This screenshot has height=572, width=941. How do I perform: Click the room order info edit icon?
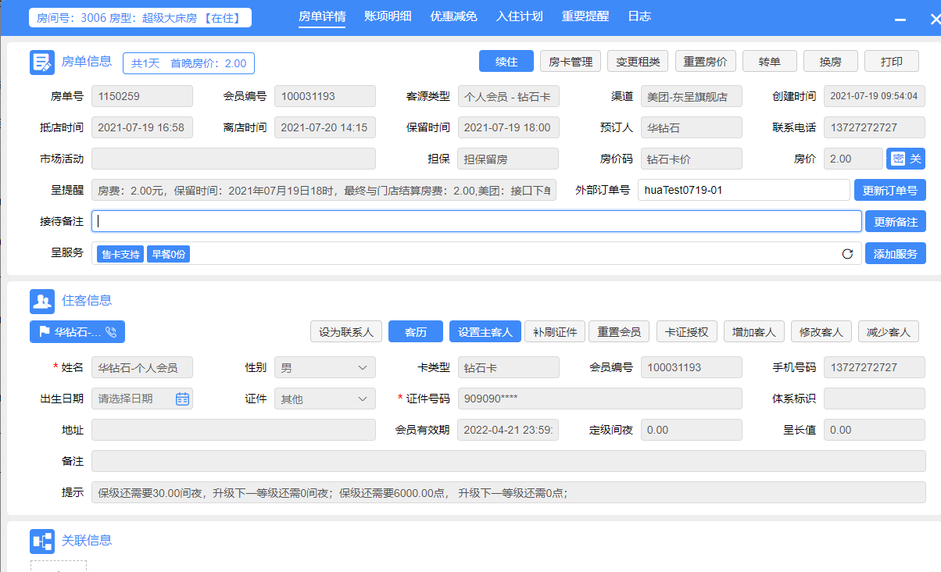pos(42,63)
